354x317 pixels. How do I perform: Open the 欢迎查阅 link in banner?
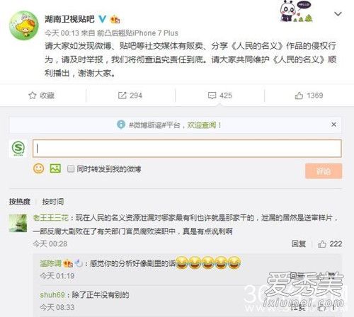[202, 125]
